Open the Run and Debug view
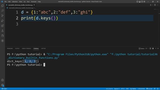The image size is (160, 90). [2, 20]
